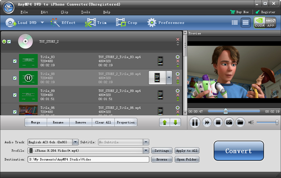Image resolution: width=281 pixels, height=178 pixels.
Task: Select the Title_86 video thumbnail
Action: coord(28,110)
